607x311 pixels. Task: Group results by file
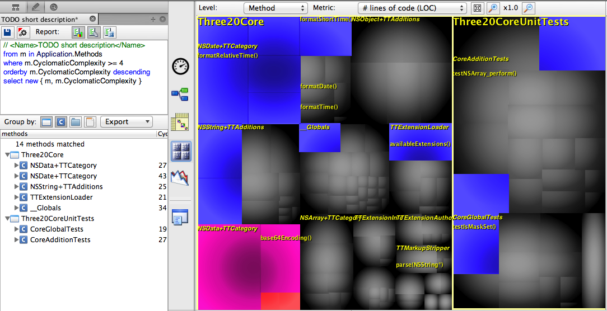(x=90, y=122)
